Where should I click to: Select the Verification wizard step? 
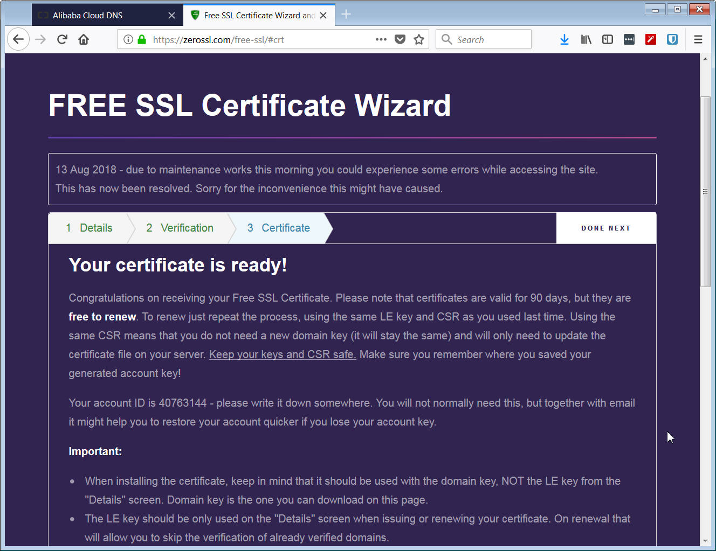pyautogui.click(x=180, y=228)
